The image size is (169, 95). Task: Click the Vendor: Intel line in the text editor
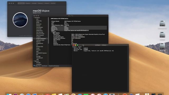77,47
